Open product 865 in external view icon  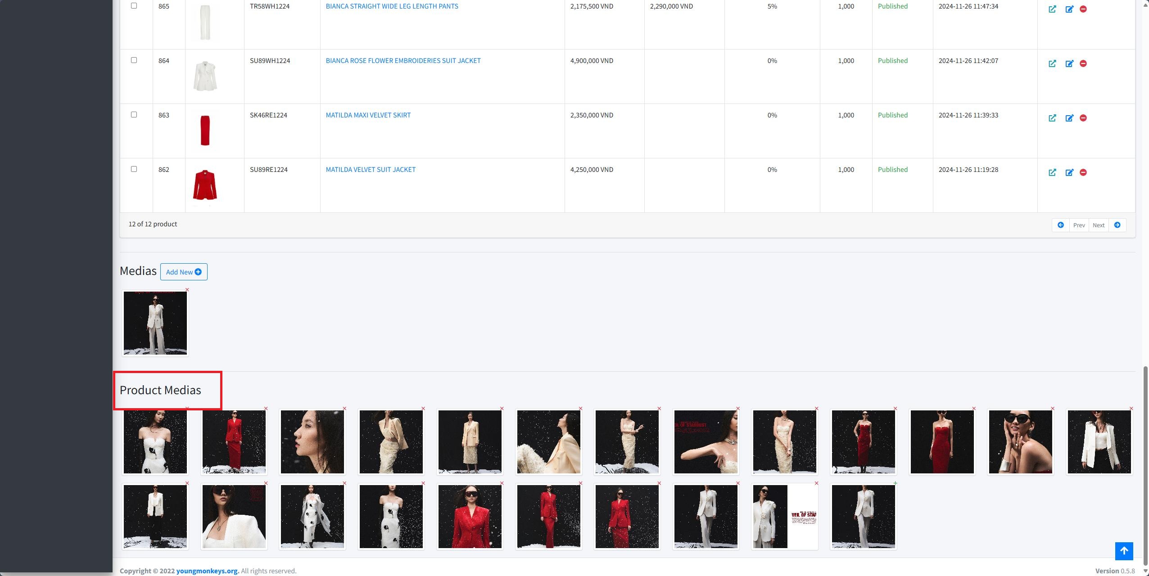tap(1052, 9)
